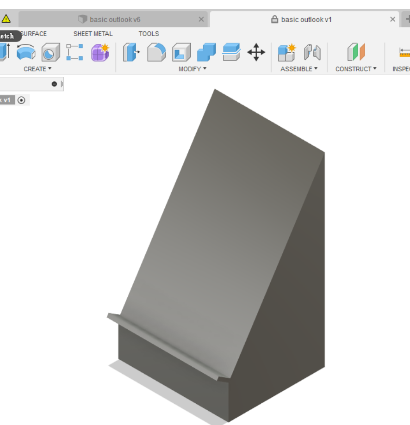This screenshot has height=425, width=410.
Task: Select the Combine tool icon
Action: click(206, 52)
